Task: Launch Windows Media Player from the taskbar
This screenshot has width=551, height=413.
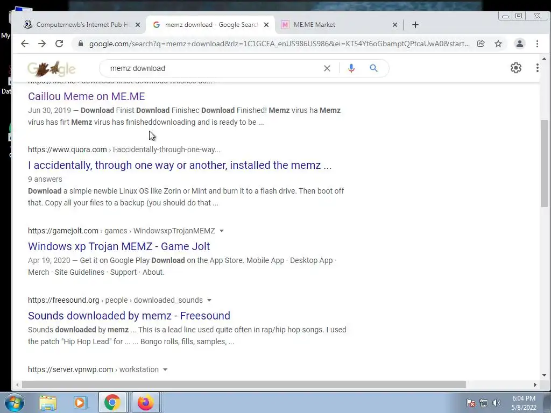Action: pyautogui.click(x=80, y=402)
